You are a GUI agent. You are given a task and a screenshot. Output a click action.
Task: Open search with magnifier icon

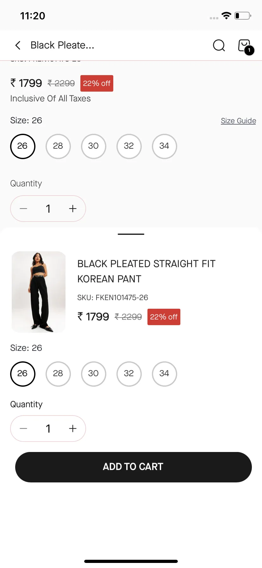pos(219,45)
